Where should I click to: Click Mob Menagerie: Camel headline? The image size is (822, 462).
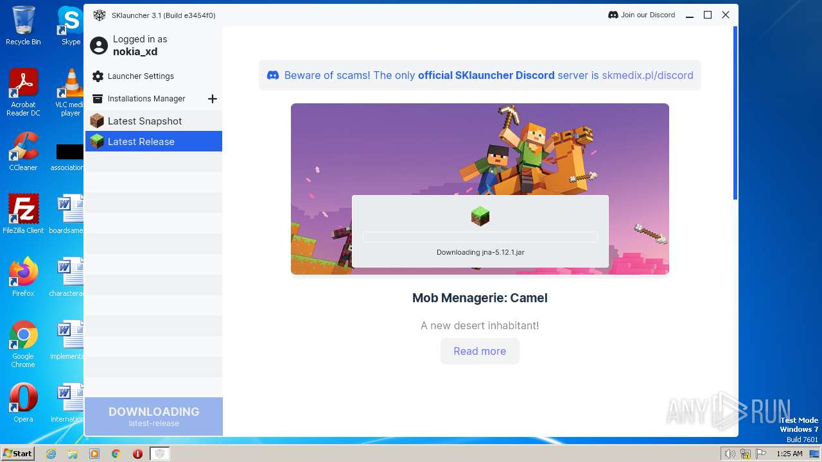click(x=480, y=298)
